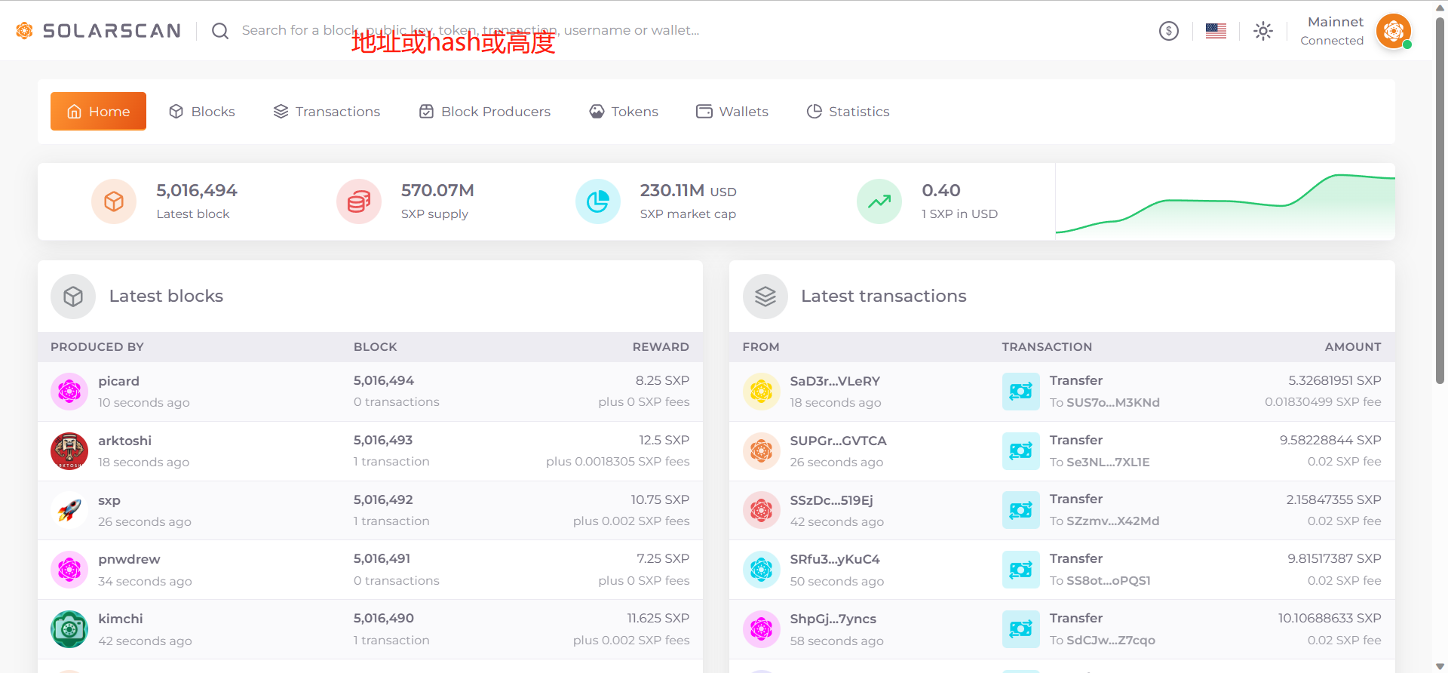
Task: Open the Transactions tab
Action: (x=327, y=112)
